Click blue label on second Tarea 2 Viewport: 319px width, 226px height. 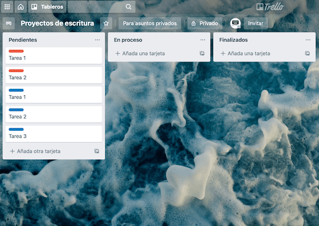[x=16, y=110]
